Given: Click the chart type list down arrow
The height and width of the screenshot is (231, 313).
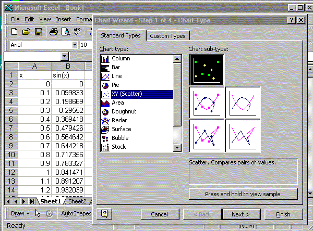Looking at the screenshot, I should 177,148.
